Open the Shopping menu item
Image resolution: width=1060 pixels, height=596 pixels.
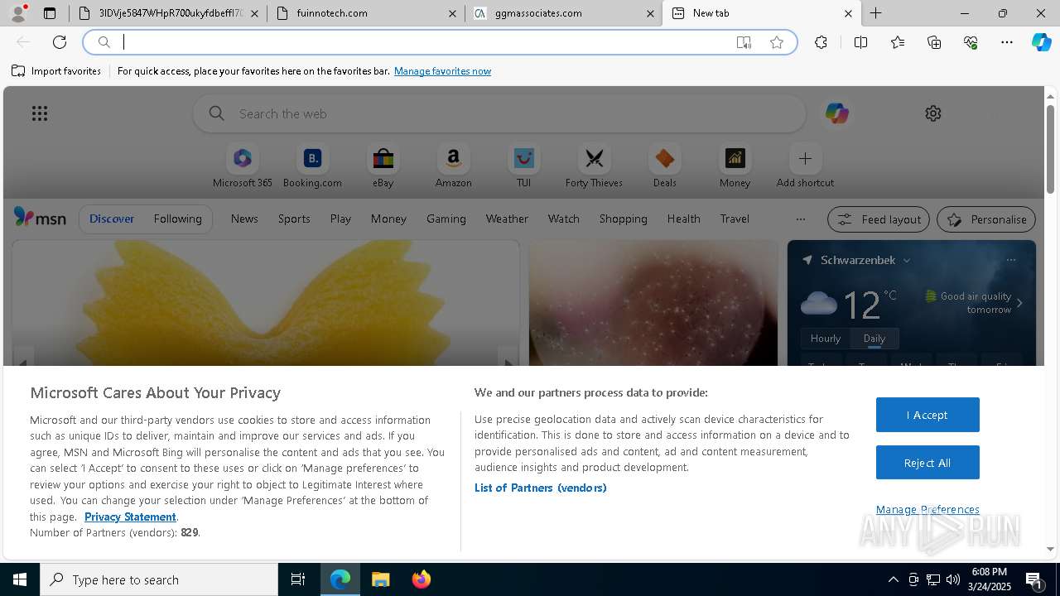(623, 219)
